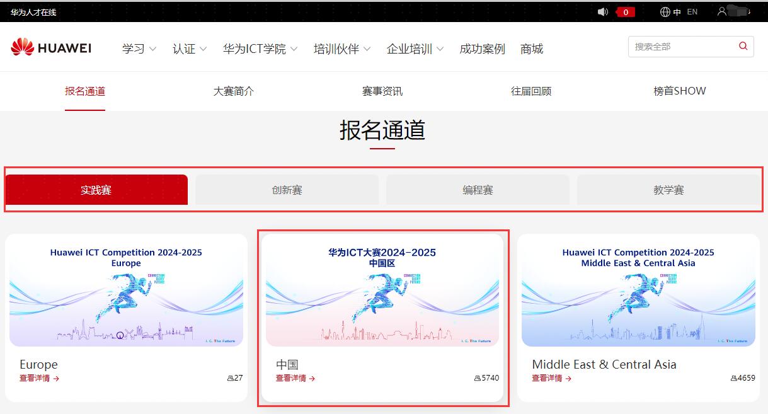
Task: Open 商城 in the main navigation
Action: point(532,49)
